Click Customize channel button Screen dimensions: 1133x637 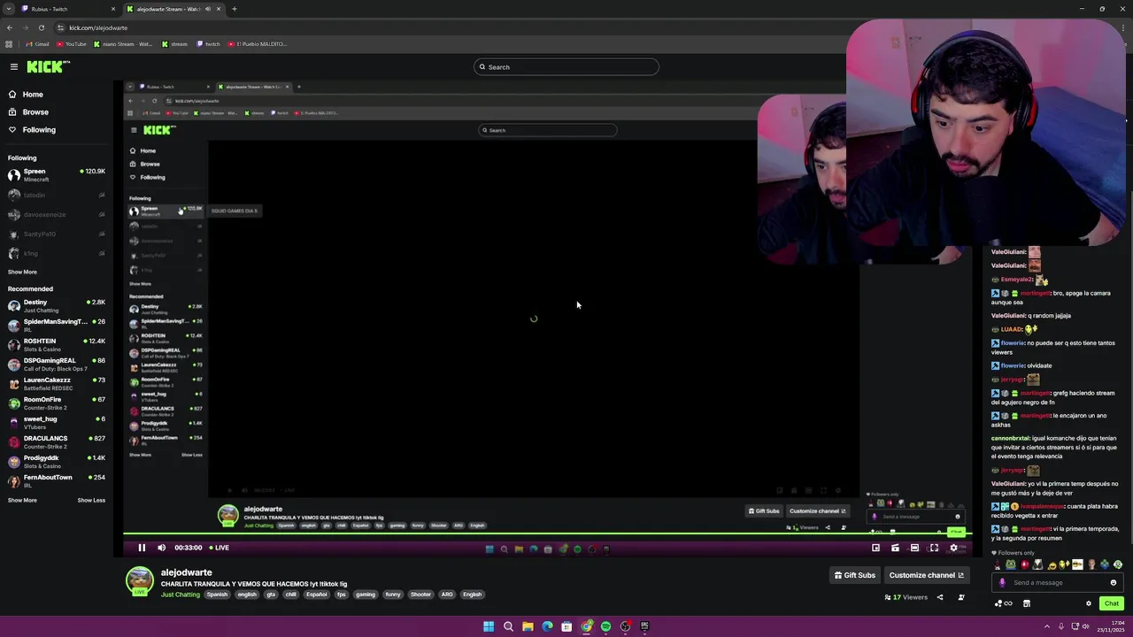tap(927, 575)
